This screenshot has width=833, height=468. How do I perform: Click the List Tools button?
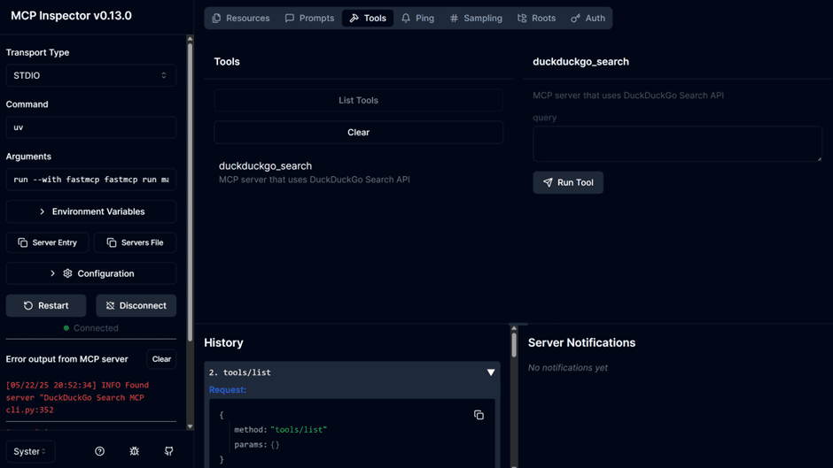pyautogui.click(x=359, y=100)
